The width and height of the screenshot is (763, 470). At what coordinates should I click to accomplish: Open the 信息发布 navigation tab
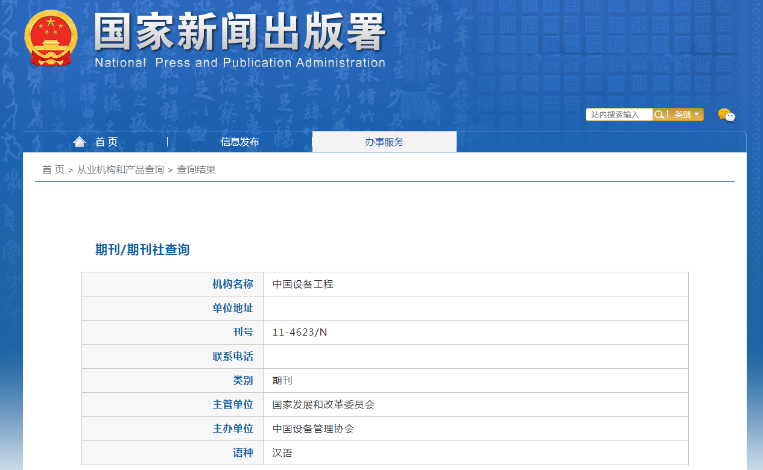click(239, 142)
